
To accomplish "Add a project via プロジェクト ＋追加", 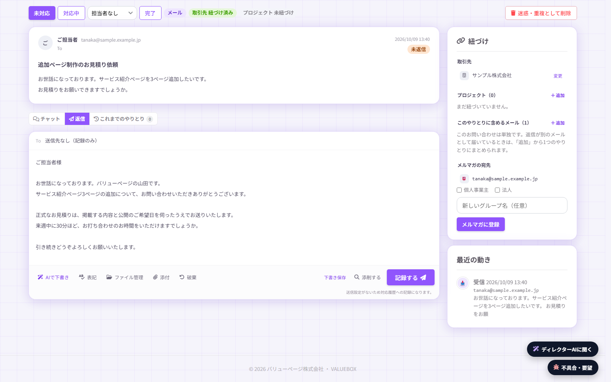I will point(558,95).
